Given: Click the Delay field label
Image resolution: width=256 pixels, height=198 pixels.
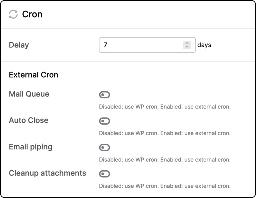Looking at the screenshot, I should (x=19, y=45).
